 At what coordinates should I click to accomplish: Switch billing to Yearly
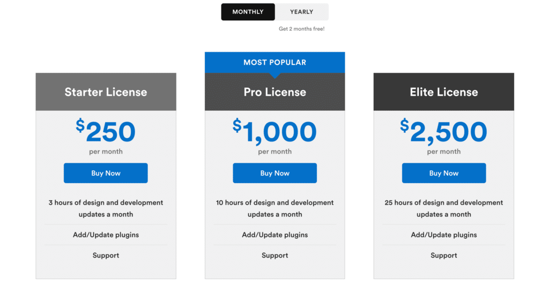tap(301, 12)
